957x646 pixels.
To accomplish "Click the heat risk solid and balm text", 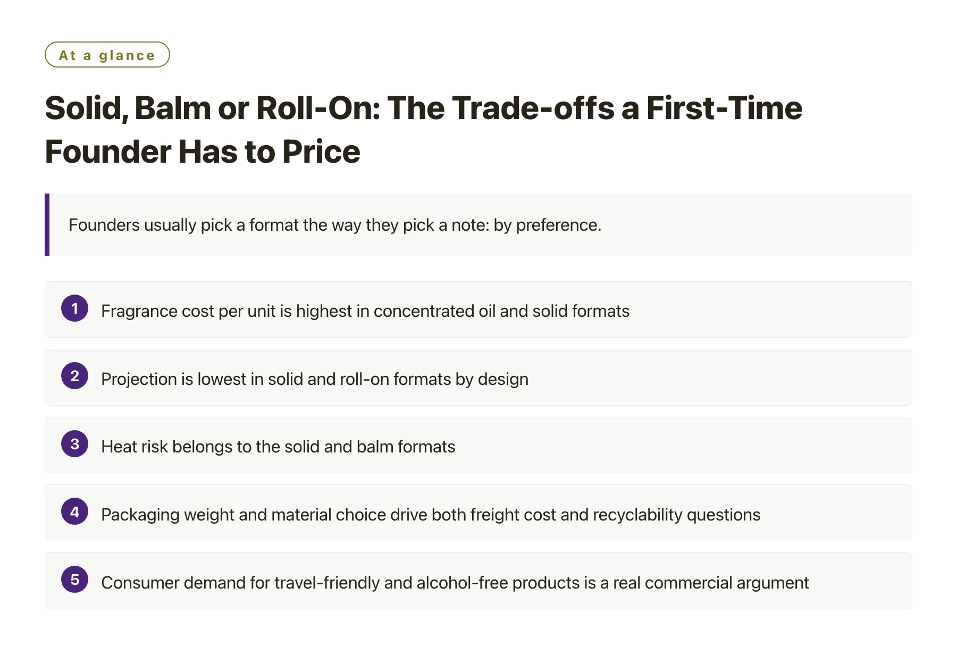I will point(278,447).
